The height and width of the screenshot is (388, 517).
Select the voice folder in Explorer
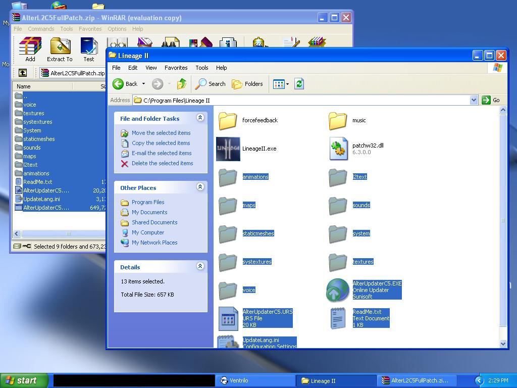[x=228, y=290]
